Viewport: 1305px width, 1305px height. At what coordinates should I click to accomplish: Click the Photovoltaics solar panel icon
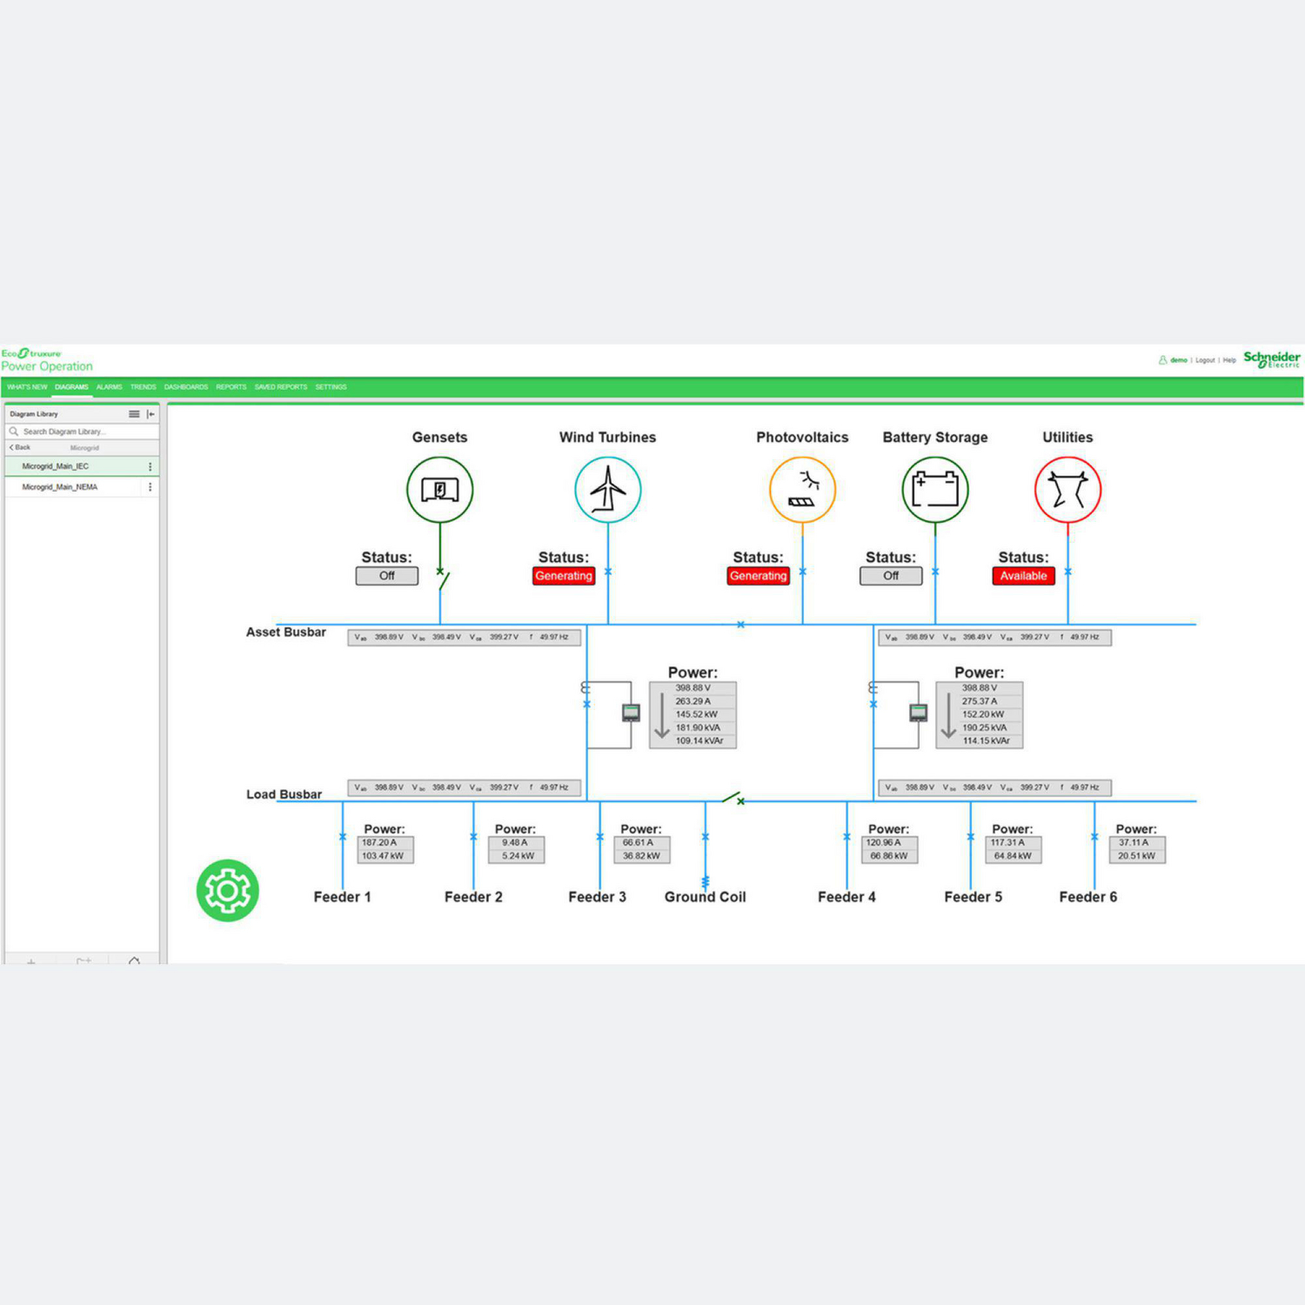coord(802,490)
